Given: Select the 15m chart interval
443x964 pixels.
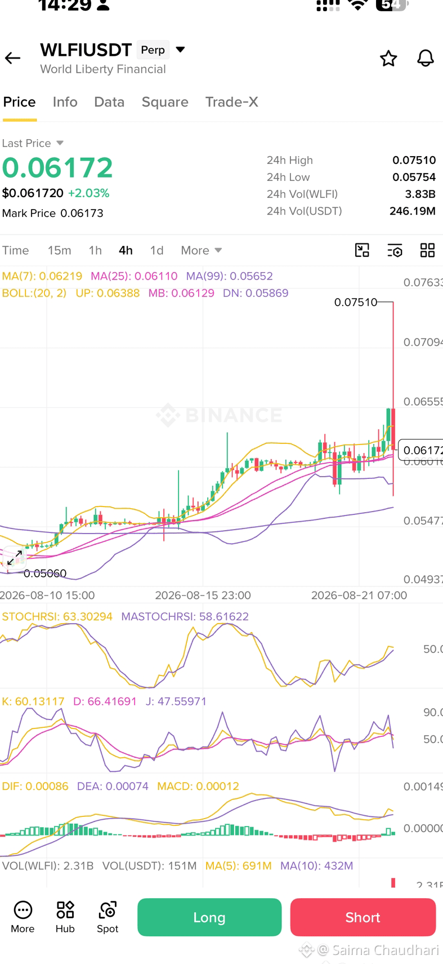Looking at the screenshot, I should pos(59,250).
